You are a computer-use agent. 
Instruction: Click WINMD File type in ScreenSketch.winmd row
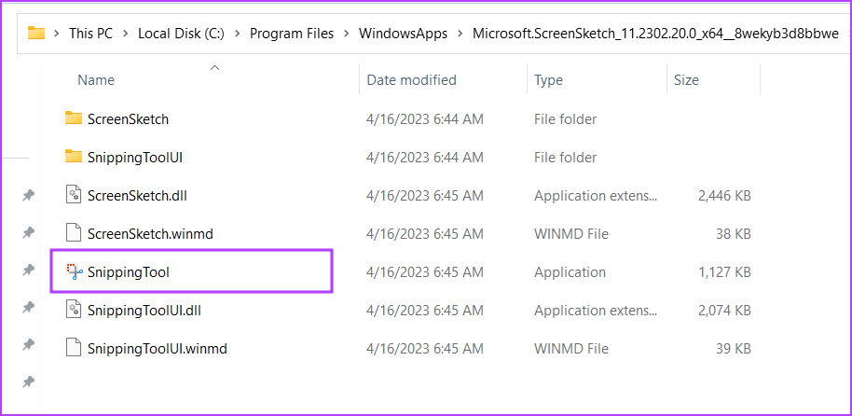(571, 234)
